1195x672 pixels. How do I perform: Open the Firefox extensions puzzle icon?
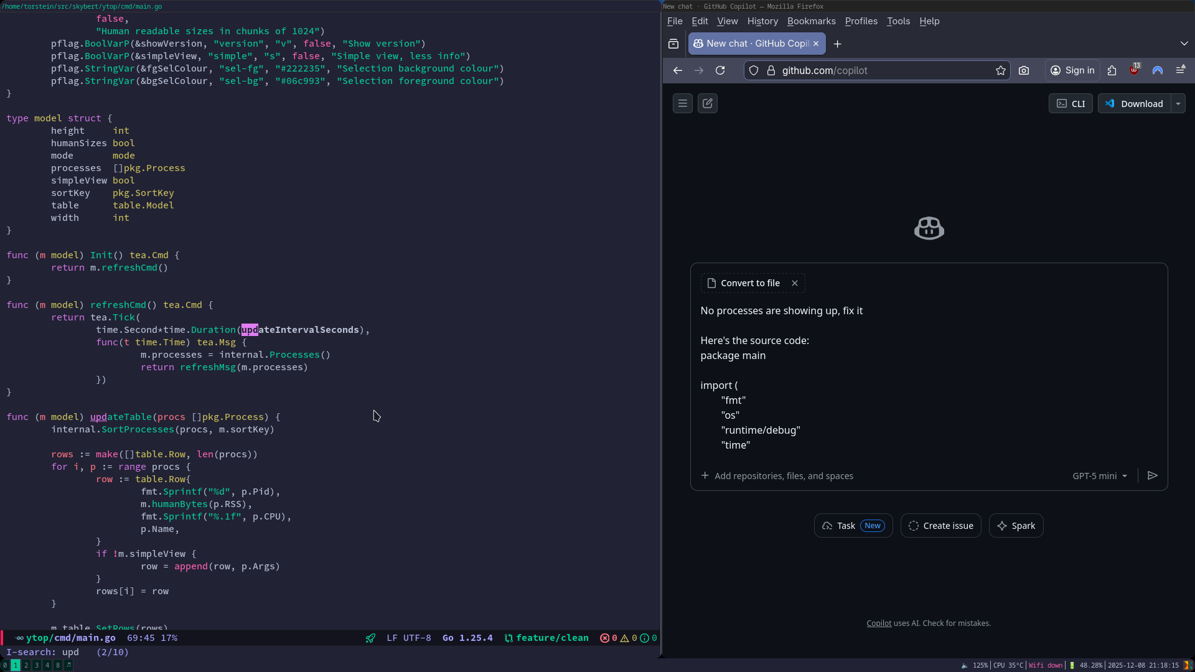tap(1112, 70)
